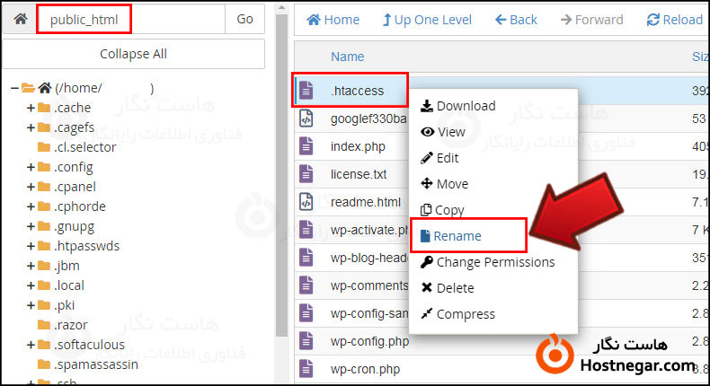Click the wp-cron.php file name
Screen dimensions: 710x386
click(365, 369)
